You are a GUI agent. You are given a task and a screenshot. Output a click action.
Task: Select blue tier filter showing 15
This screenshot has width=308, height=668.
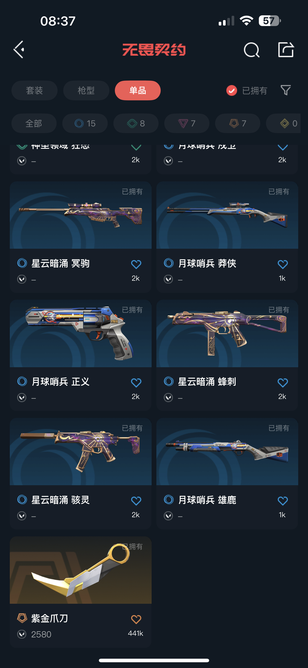pyautogui.click(x=85, y=123)
